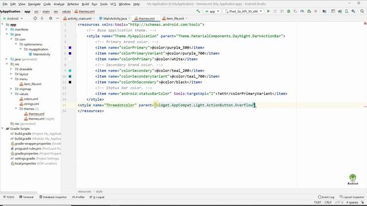
Task: Click the Search Everywhere magnifier icon
Action: [362, 11]
